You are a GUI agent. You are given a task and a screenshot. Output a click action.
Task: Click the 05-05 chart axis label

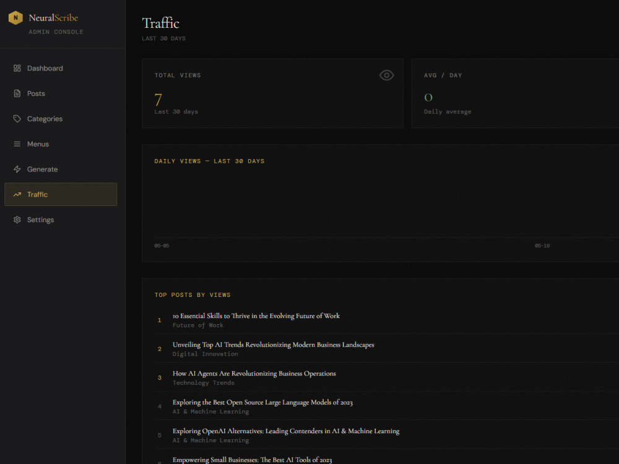(162, 246)
